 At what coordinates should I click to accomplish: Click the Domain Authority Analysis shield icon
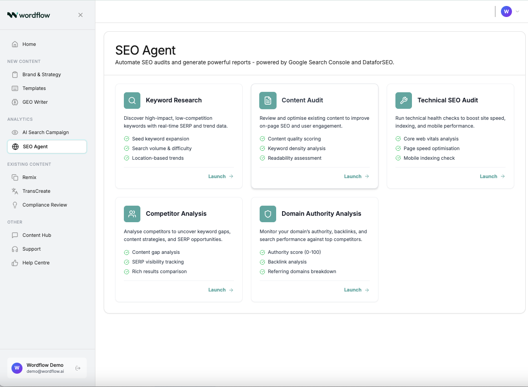(x=268, y=214)
